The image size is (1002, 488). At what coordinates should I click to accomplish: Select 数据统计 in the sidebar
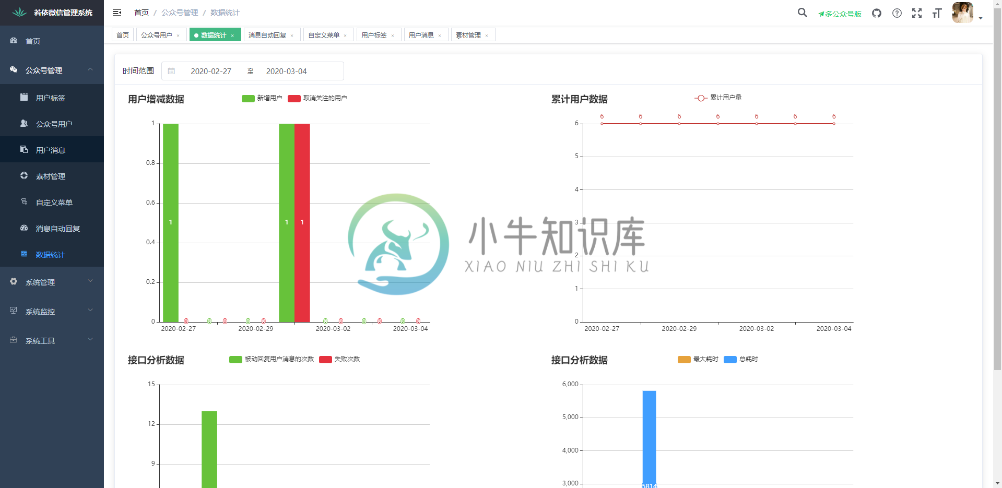click(x=52, y=254)
